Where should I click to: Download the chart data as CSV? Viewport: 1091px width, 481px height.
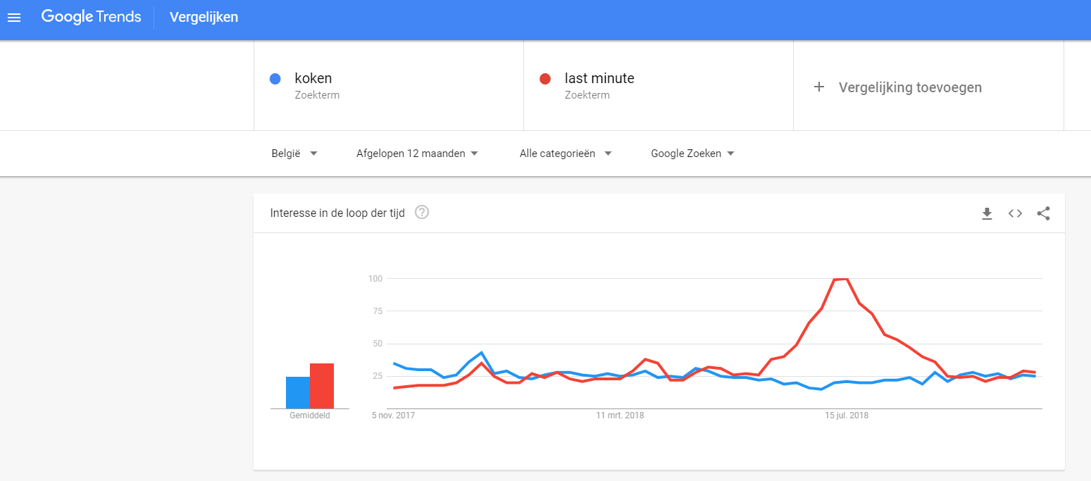point(987,213)
